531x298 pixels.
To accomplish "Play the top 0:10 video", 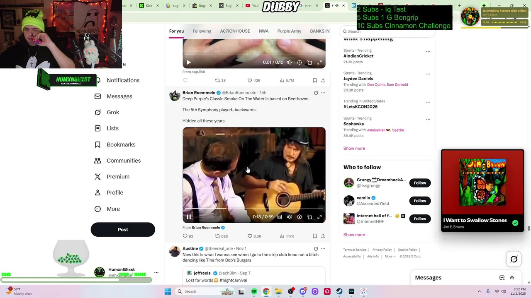I will point(189,62).
